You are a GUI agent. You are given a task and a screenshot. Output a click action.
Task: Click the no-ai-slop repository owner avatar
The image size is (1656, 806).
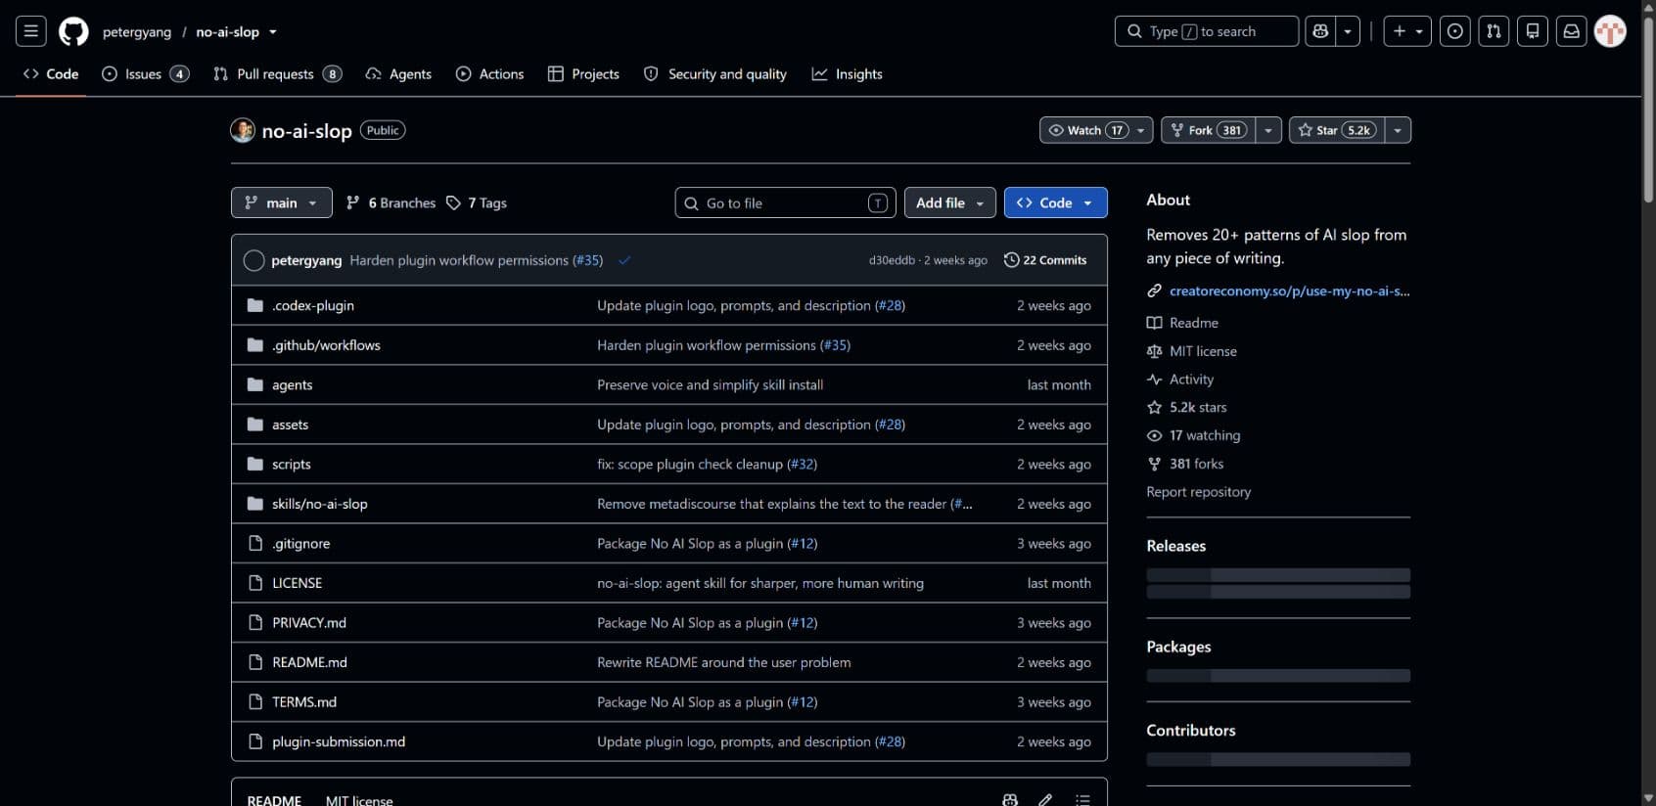pyautogui.click(x=243, y=130)
